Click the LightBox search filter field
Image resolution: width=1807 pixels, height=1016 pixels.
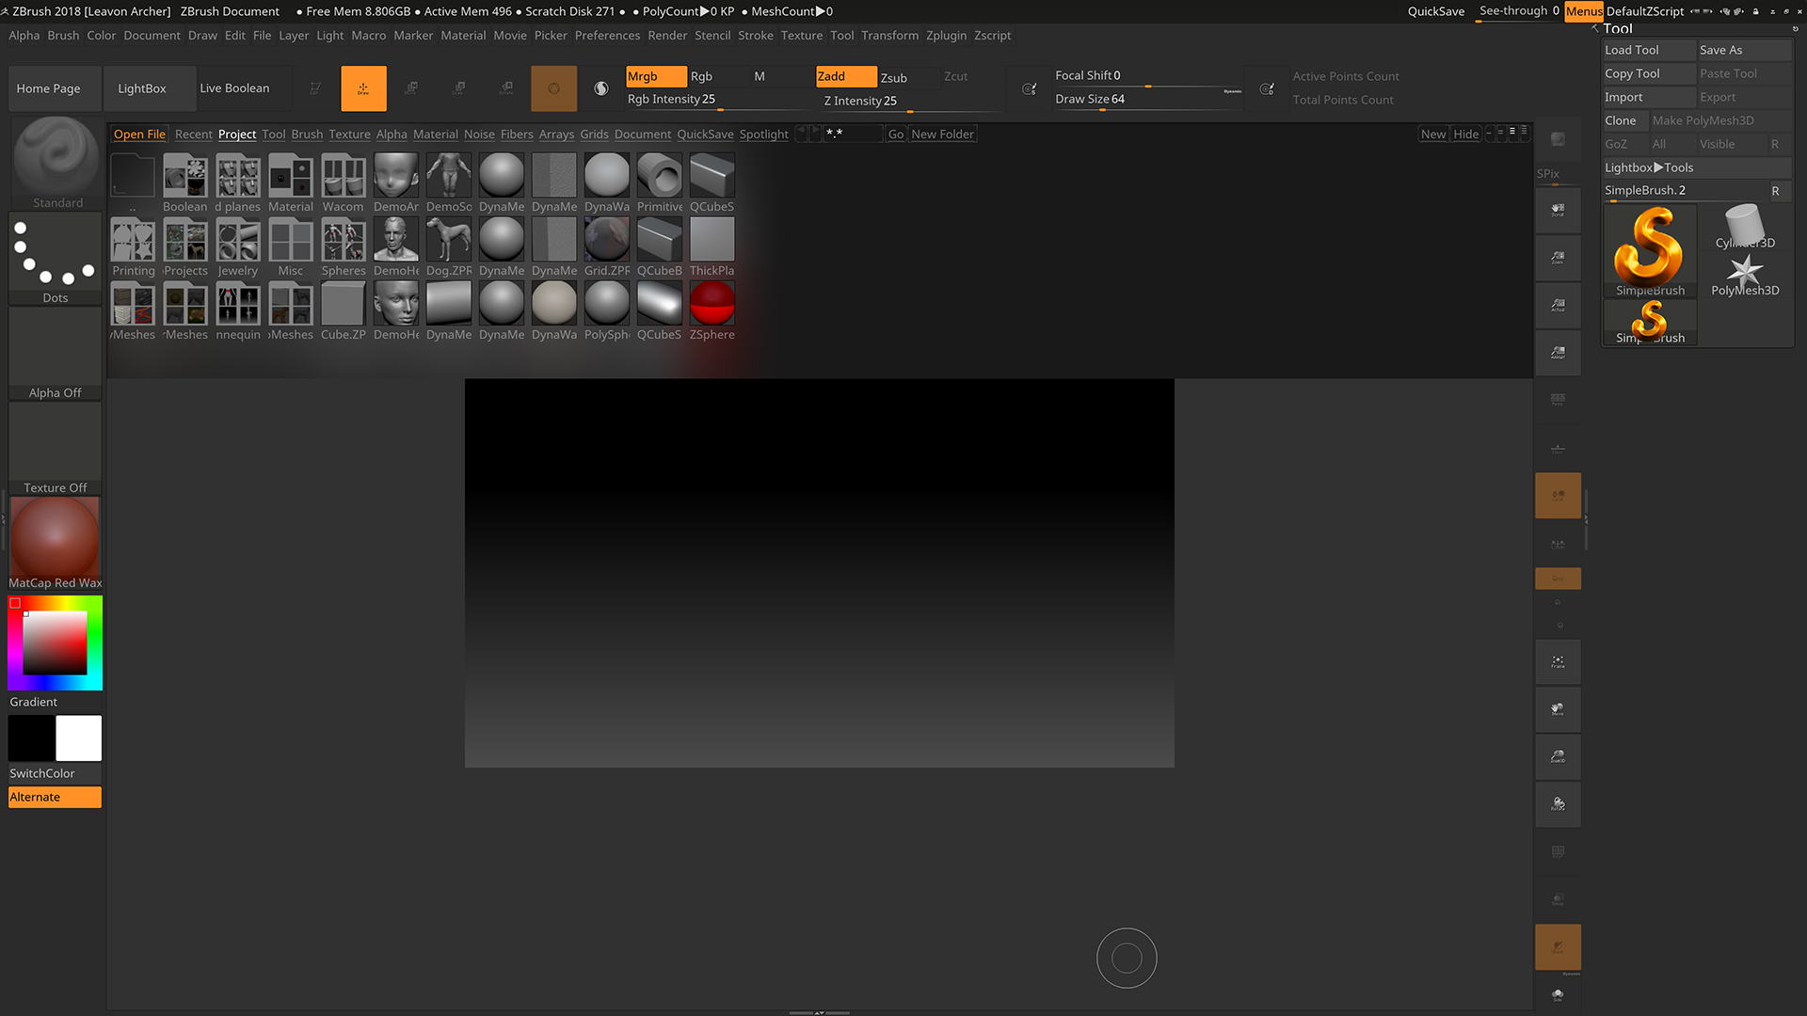click(x=853, y=135)
